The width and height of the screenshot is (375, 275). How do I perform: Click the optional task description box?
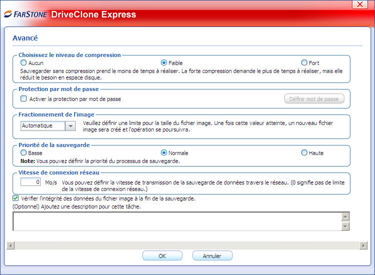(177, 221)
